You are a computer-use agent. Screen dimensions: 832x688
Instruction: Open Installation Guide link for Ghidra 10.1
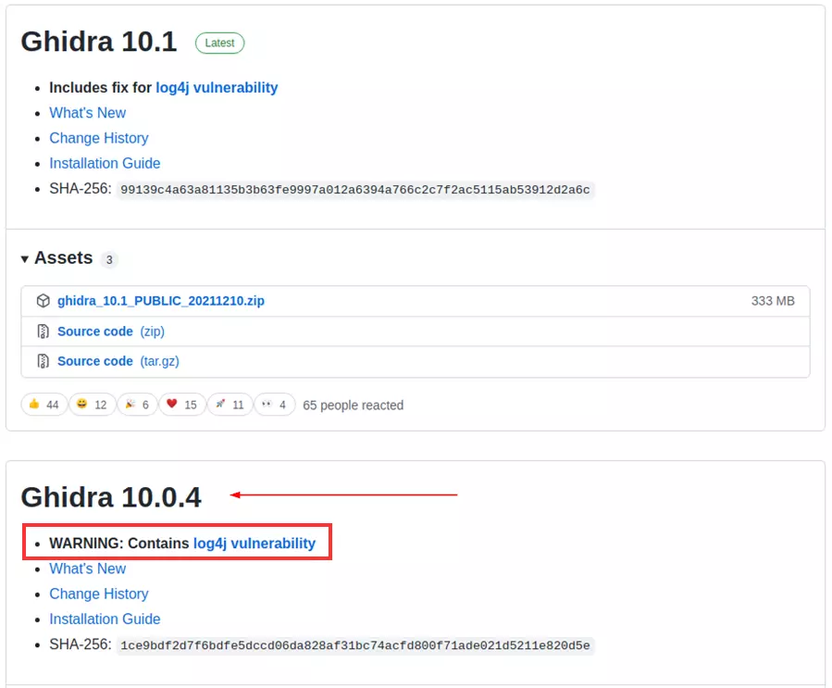pos(105,163)
